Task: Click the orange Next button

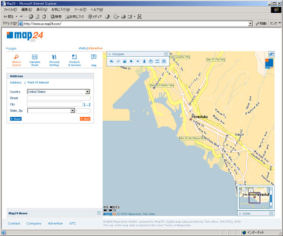Action: coord(85,119)
